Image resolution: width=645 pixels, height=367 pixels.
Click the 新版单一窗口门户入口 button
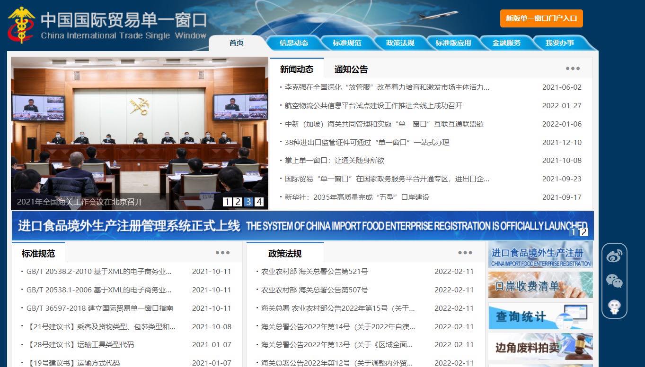(x=541, y=19)
